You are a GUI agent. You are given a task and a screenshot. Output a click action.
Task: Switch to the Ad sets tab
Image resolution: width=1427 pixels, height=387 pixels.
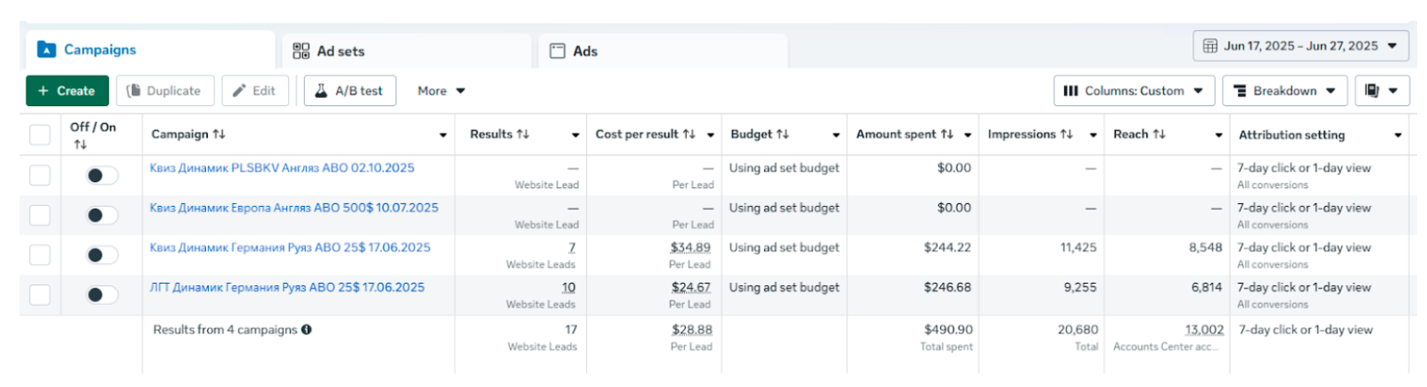(x=329, y=52)
